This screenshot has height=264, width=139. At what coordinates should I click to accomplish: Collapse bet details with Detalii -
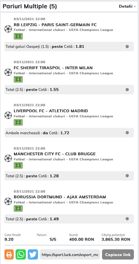tap(127, 6)
